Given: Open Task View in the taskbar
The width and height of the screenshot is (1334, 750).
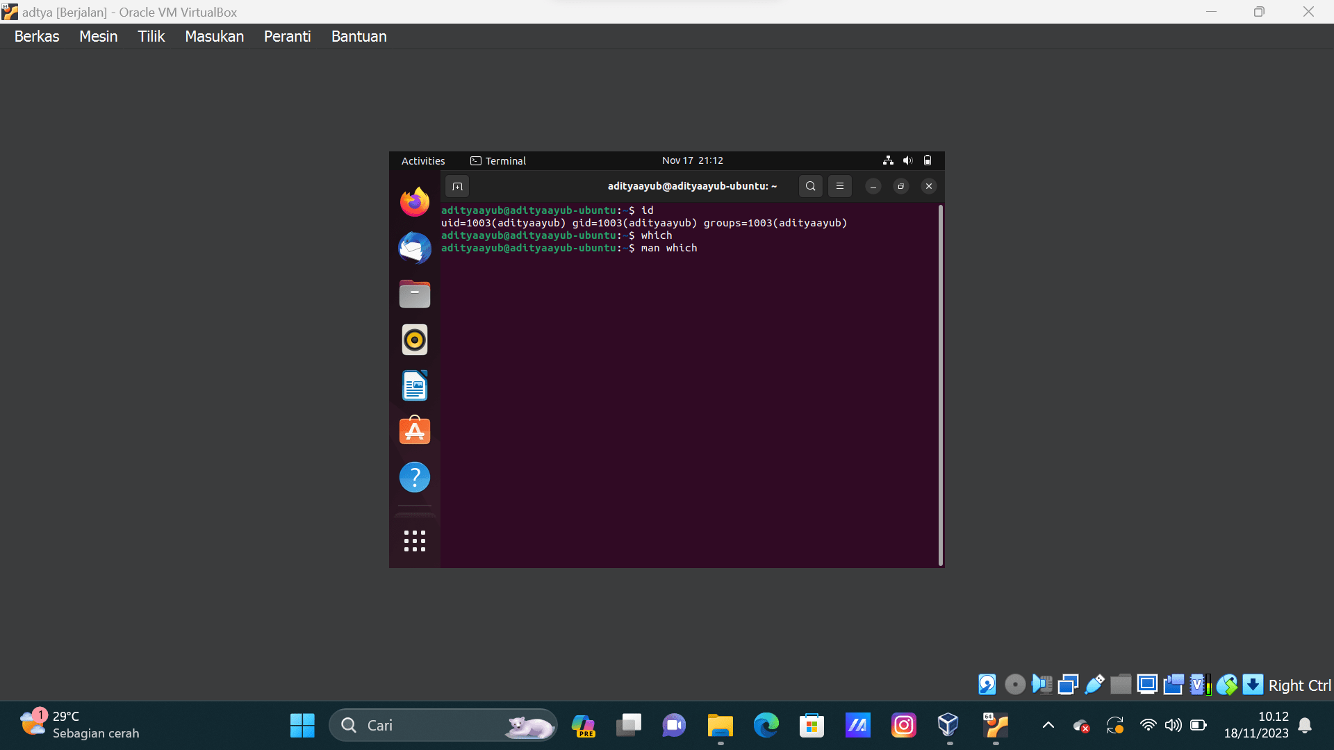Looking at the screenshot, I should [x=629, y=726].
